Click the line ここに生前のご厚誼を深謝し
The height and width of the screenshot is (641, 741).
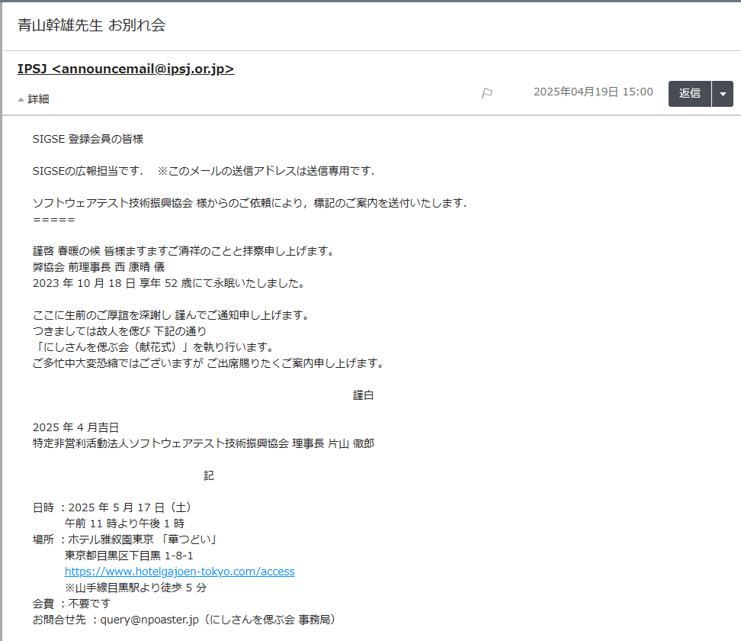tap(172, 315)
